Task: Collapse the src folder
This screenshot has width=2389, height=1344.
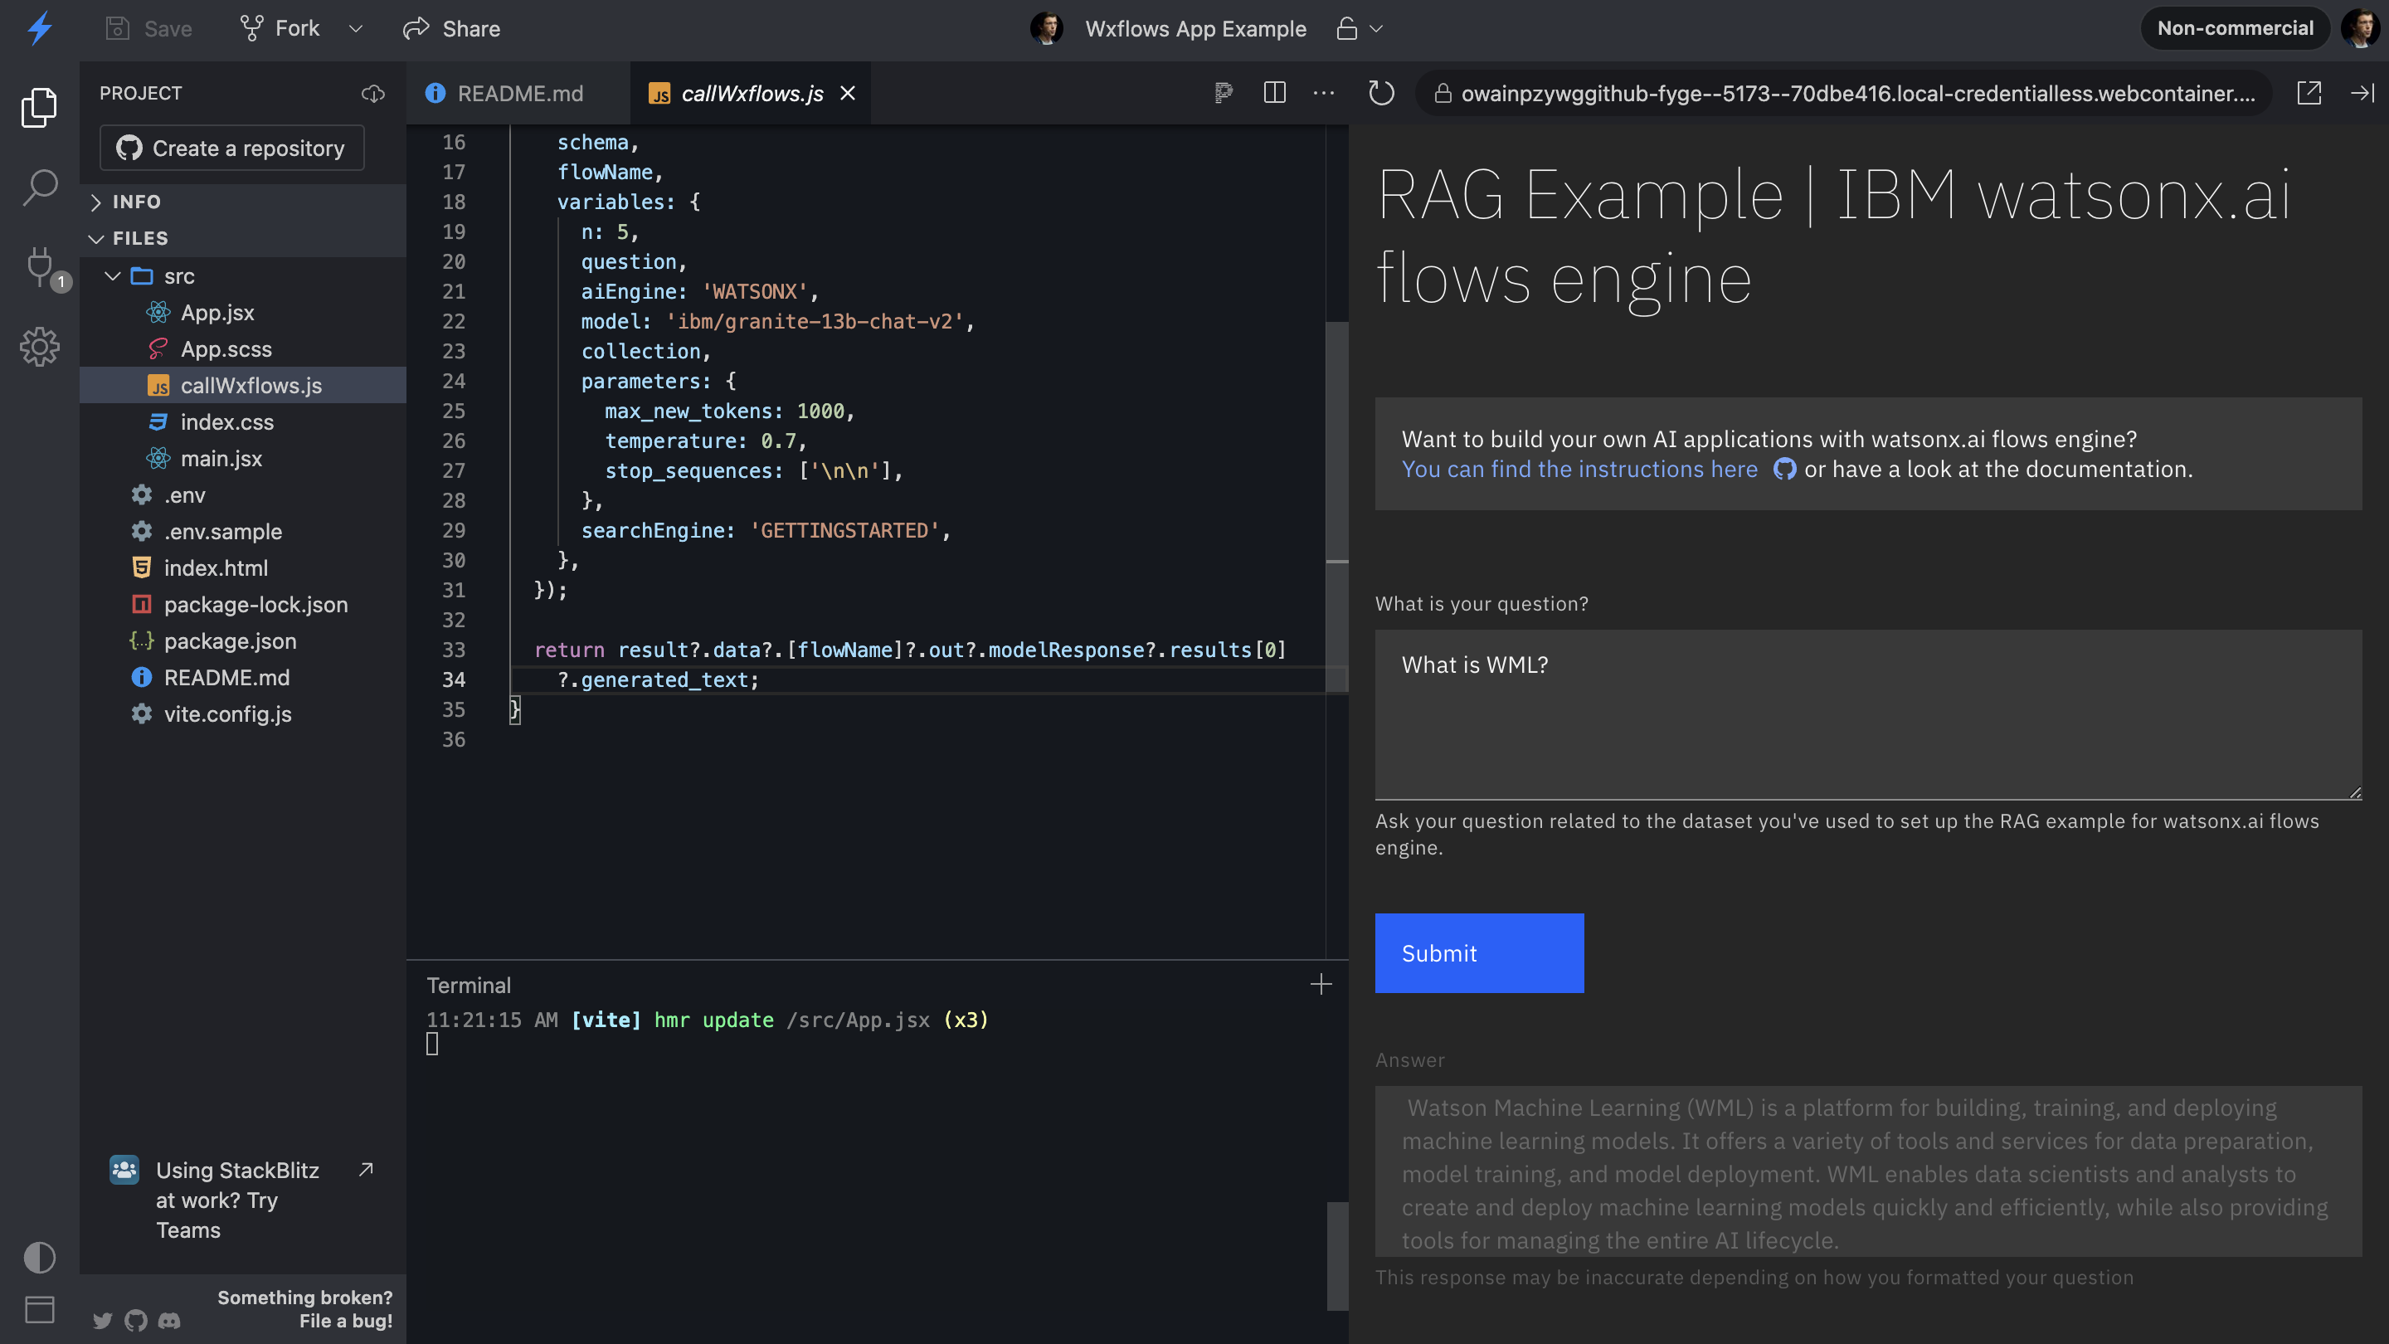Action: 112,275
